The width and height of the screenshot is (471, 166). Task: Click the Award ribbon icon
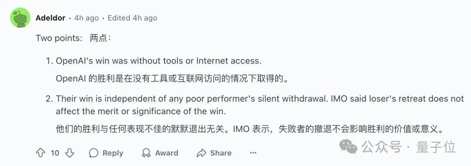[146, 153]
